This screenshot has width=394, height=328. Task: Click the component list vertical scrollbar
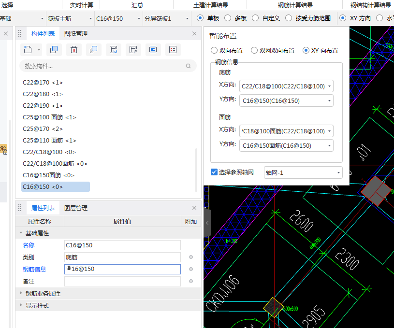coord(196,170)
